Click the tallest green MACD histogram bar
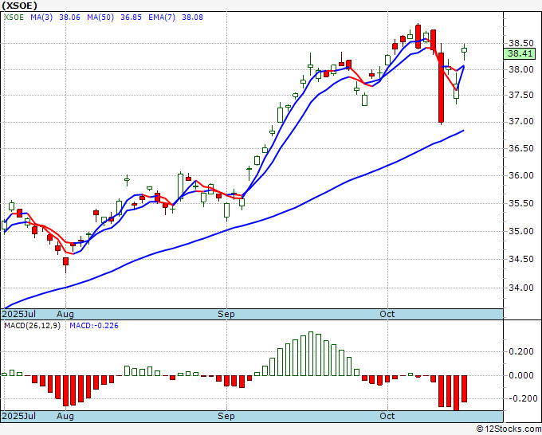542x435 pixels. point(311,354)
